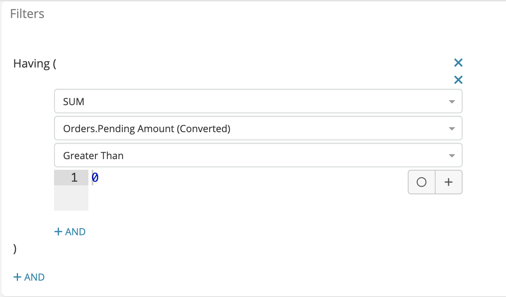Click the Filters panel heading
The image size is (506, 297).
click(x=27, y=14)
